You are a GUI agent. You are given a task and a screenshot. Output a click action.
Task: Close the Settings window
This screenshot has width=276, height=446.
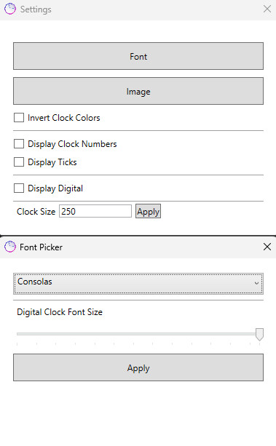[267, 9]
